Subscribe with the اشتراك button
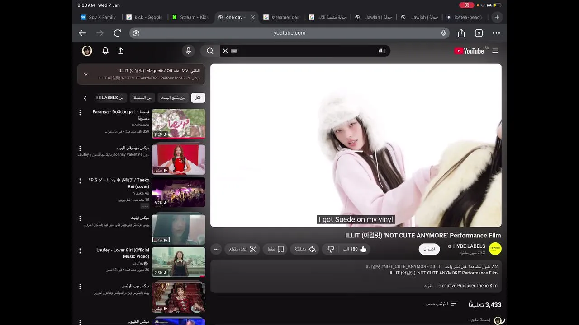 (429, 249)
